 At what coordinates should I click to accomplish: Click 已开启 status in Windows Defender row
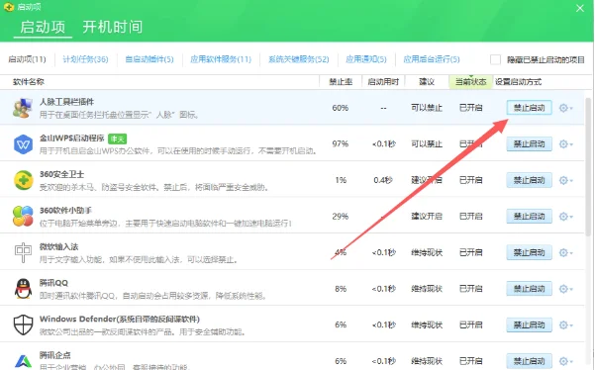[x=470, y=324]
